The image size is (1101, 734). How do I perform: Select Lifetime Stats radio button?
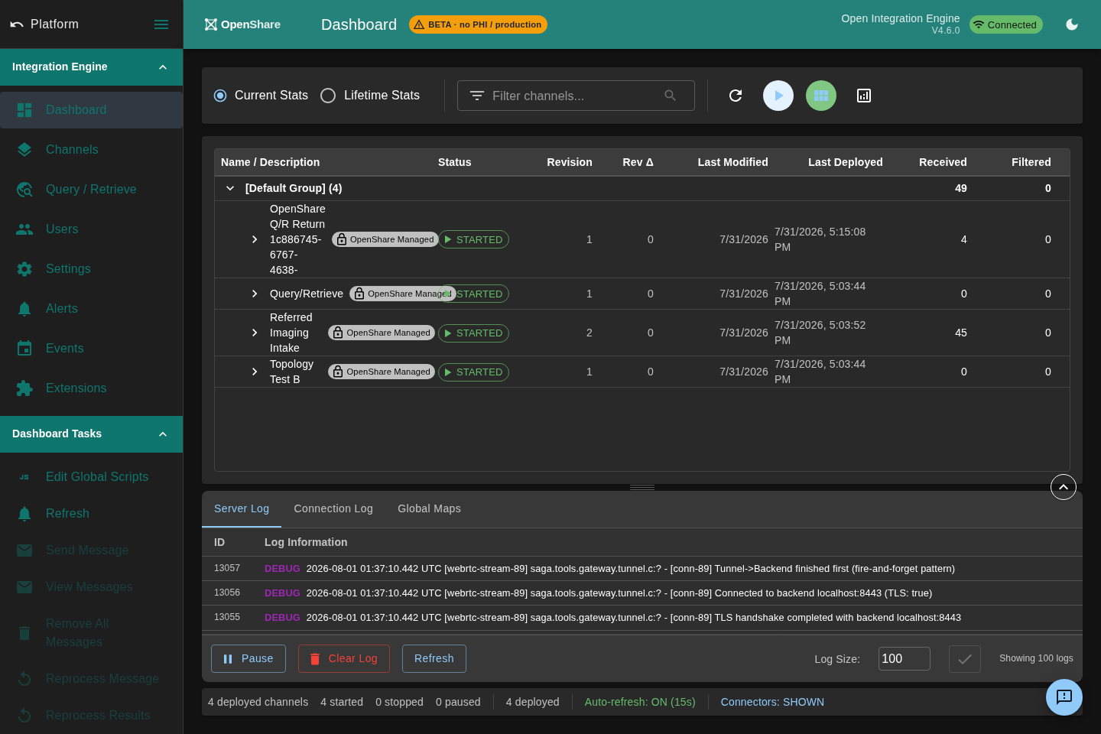point(328,96)
